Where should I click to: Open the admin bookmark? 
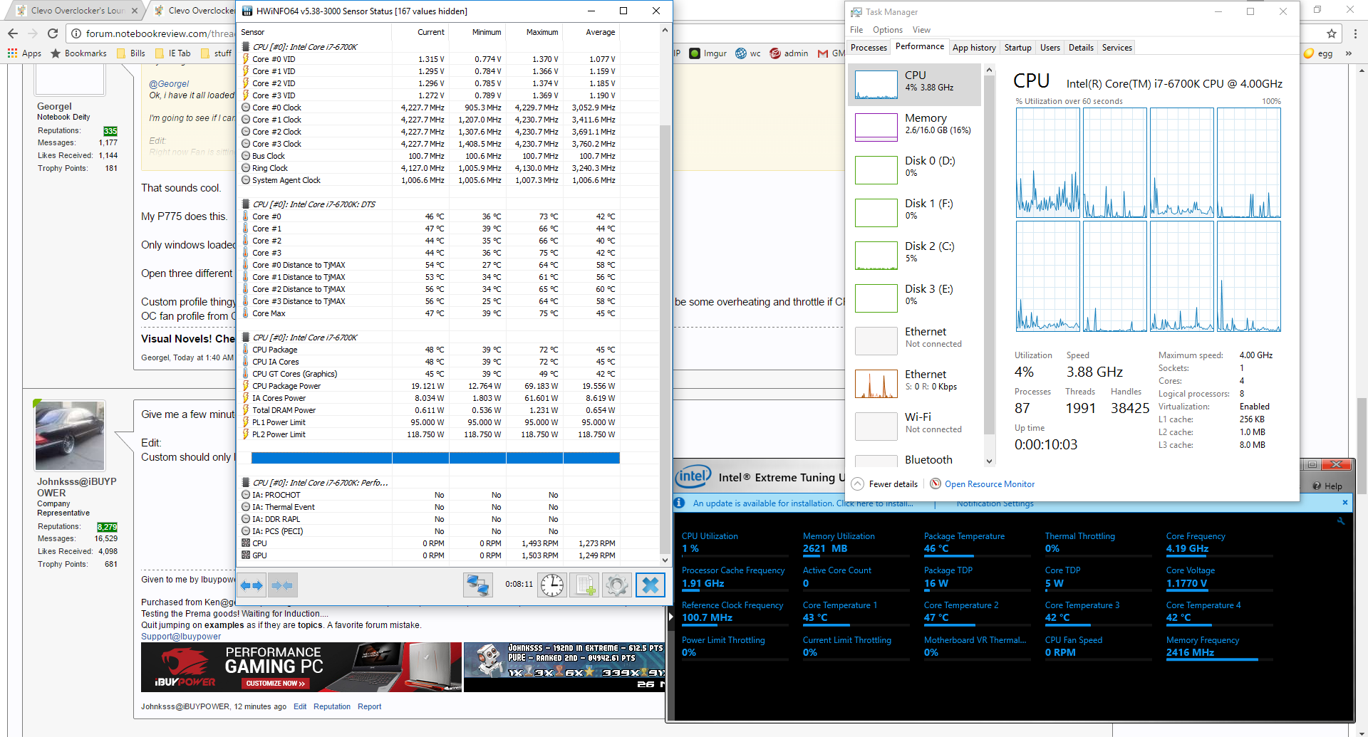coord(789,53)
